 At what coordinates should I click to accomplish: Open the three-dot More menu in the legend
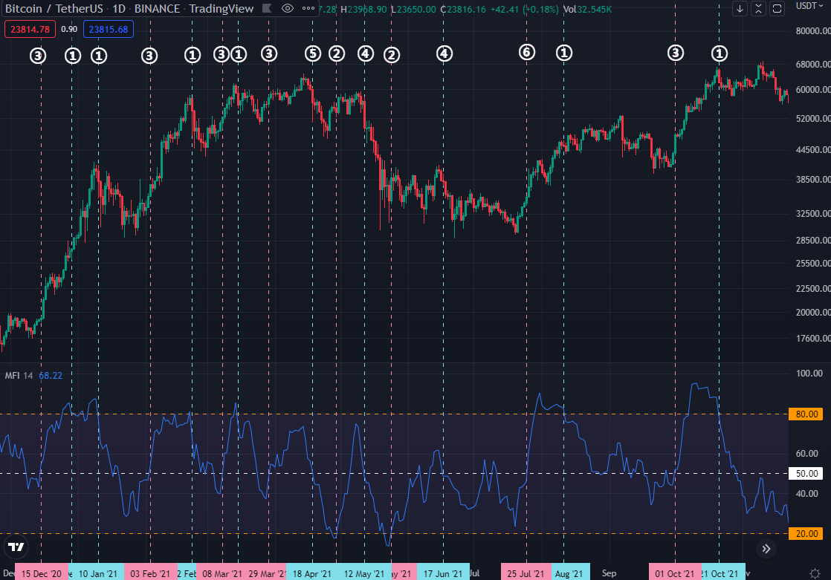coord(308,8)
